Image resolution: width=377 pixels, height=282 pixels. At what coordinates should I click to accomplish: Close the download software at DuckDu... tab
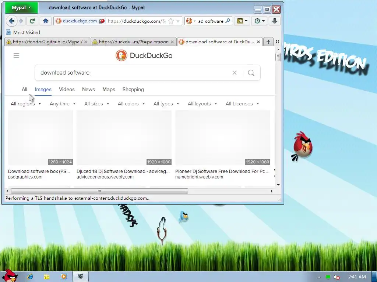[258, 42]
